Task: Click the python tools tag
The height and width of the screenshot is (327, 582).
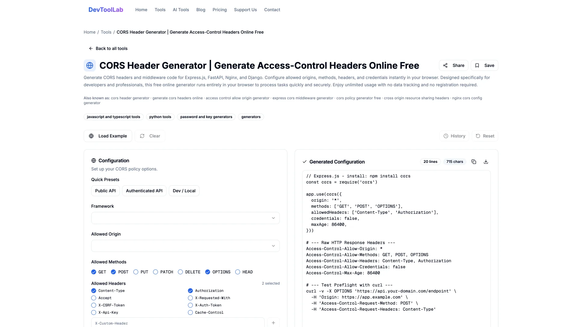Action: (160, 117)
